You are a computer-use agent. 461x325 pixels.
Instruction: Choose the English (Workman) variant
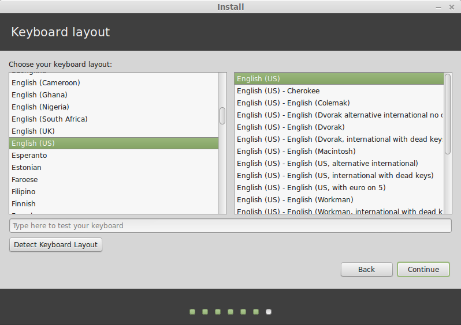point(339,199)
